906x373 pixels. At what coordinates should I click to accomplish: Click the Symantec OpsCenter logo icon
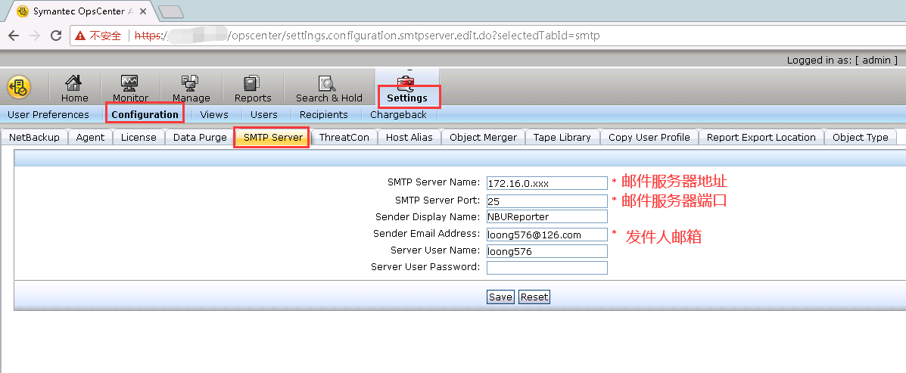click(x=19, y=87)
